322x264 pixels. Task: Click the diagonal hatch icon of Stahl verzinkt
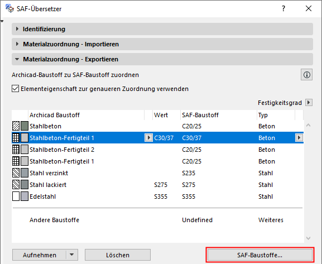(16, 173)
